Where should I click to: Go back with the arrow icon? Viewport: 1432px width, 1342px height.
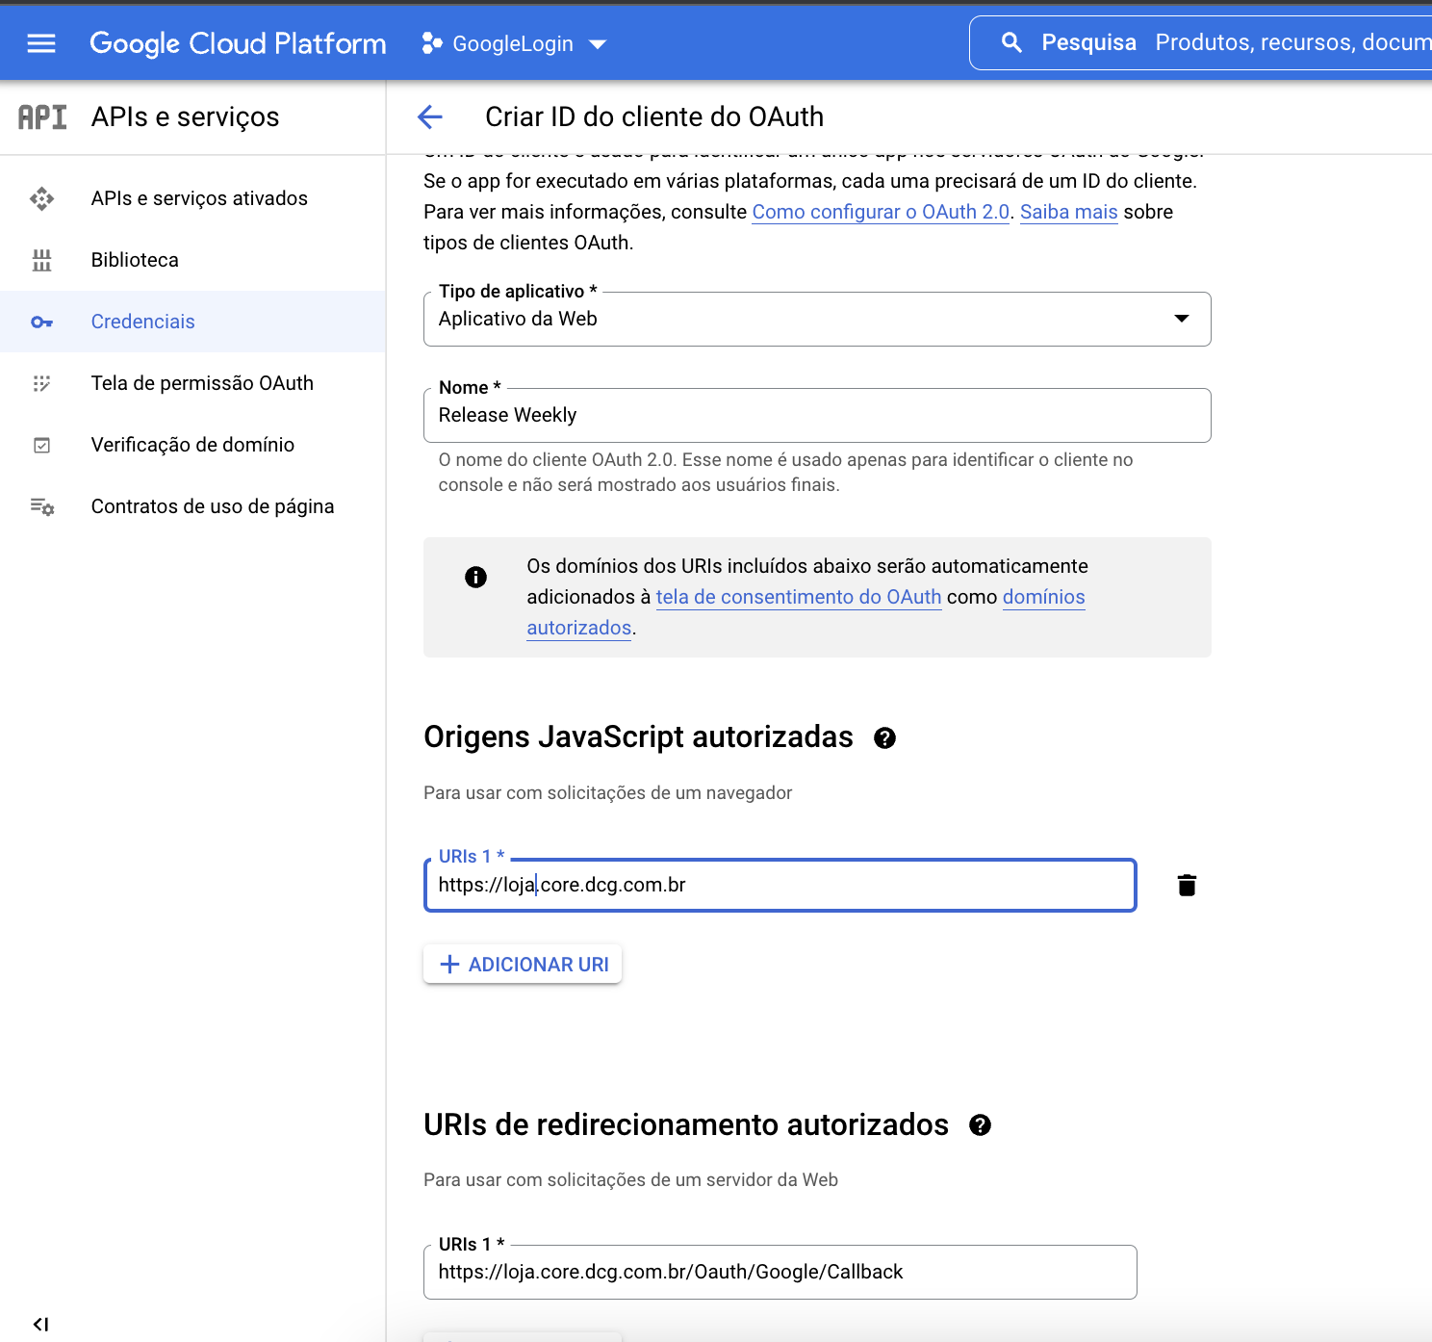click(429, 116)
